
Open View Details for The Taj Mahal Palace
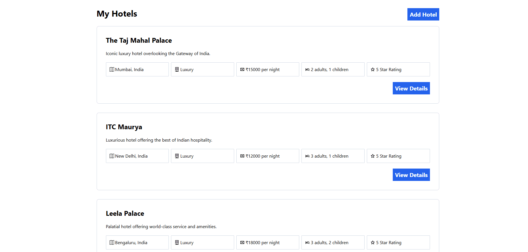pos(411,88)
